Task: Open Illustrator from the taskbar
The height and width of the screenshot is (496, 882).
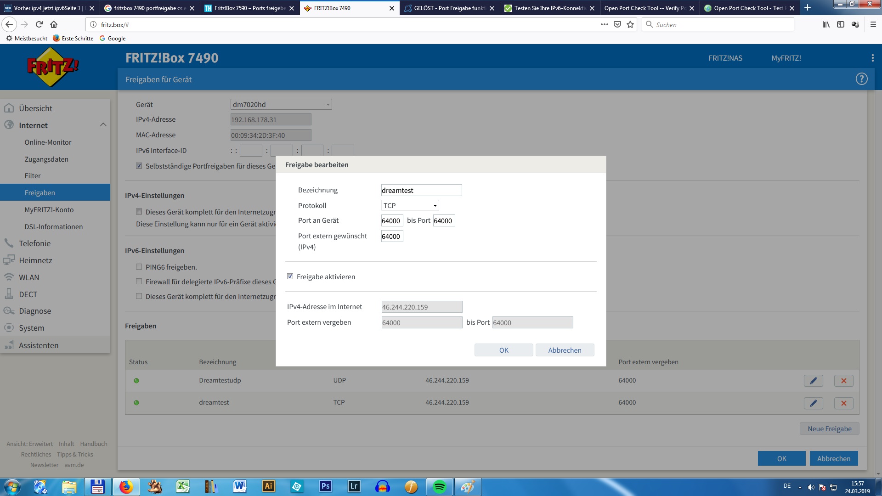Action: (268, 486)
